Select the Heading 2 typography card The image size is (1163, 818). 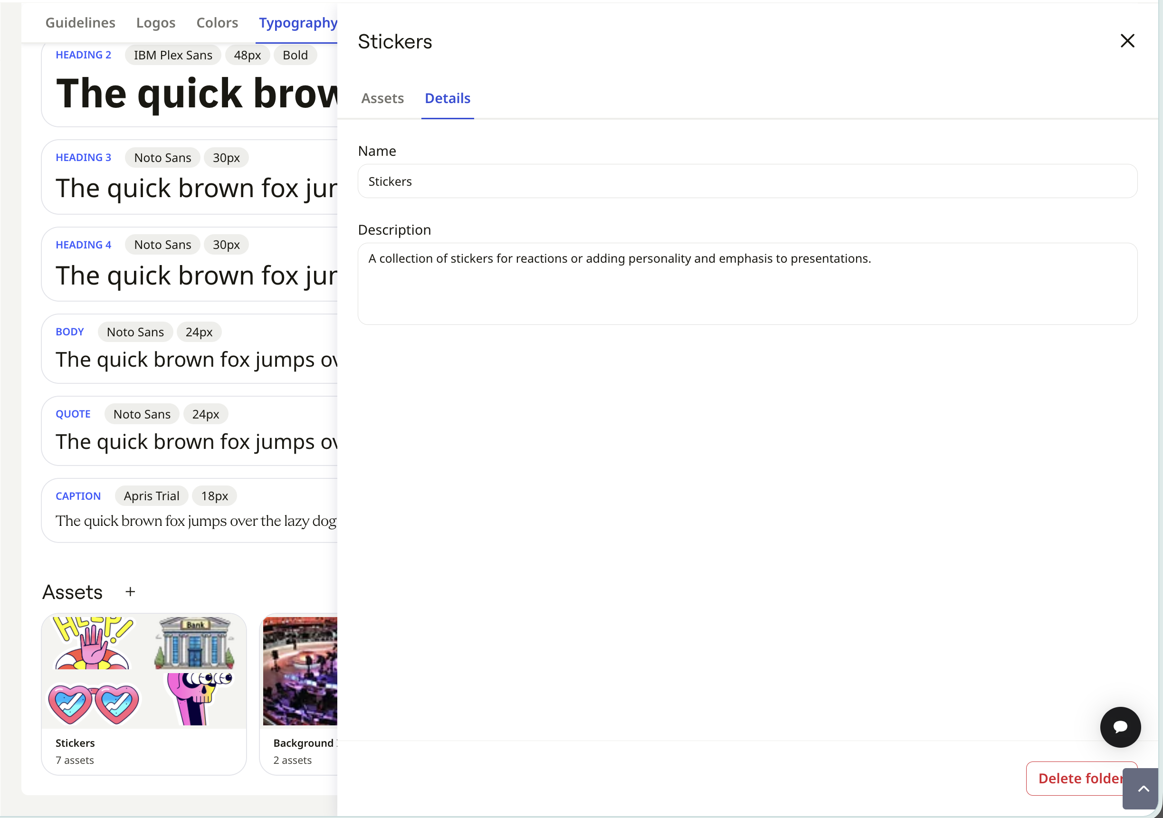tap(190, 85)
